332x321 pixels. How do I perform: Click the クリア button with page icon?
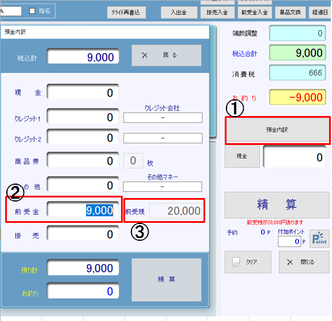(248, 262)
